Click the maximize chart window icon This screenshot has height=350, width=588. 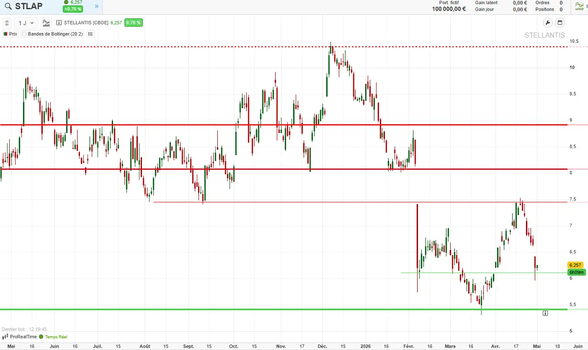tap(560, 23)
